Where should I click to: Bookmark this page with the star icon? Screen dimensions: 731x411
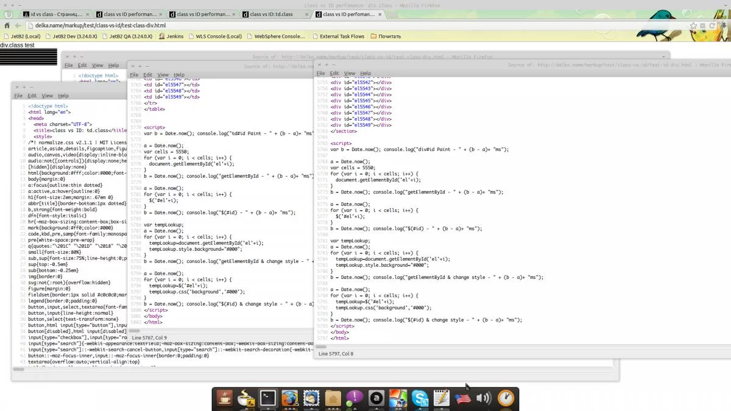point(693,26)
